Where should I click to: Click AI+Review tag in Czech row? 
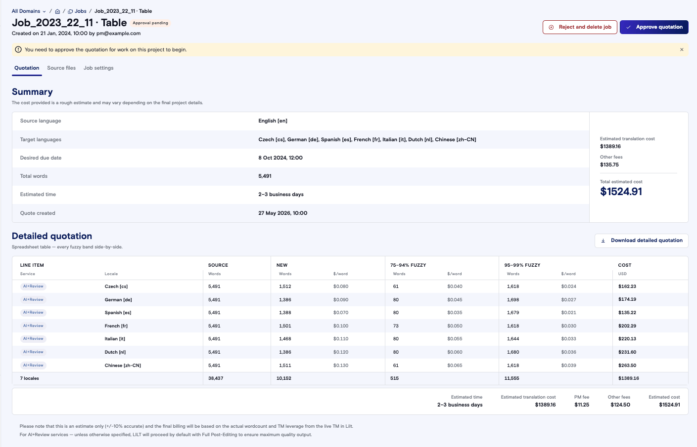(33, 286)
